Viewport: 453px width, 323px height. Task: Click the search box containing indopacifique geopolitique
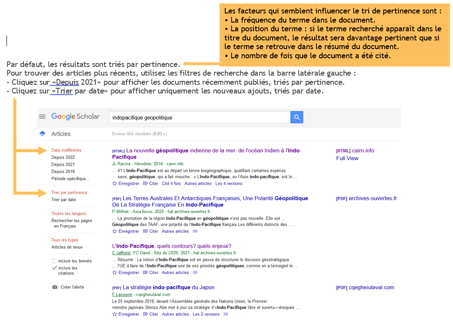[x=200, y=117]
